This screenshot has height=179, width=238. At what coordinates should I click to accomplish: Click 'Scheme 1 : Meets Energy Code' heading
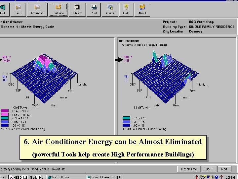[x=27, y=27]
